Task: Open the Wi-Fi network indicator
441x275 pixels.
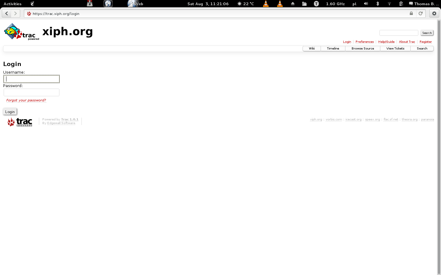Action: click(389, 4)
